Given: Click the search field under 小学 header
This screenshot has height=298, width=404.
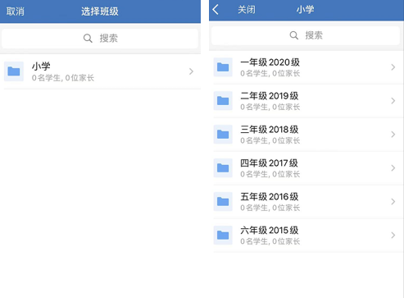Looking at the screenshot, I should [x=306, y=35].
